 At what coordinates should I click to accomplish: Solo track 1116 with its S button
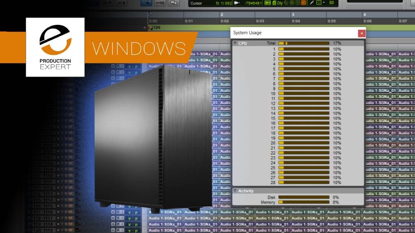point(66,212)
